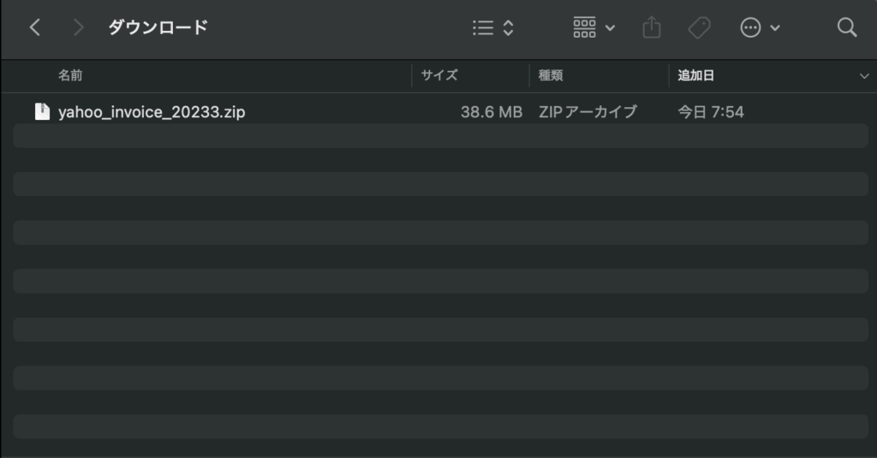Open the ellipsis more-actions menu
The image size is (877, 458).
pyautogui.click(x=750, y=28)
